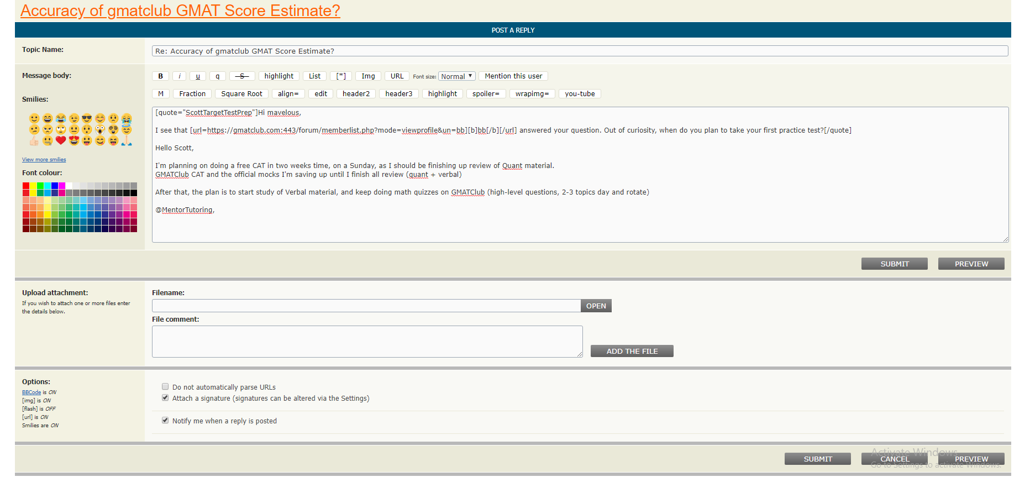Screen dimensions: 1030x477
Task: Uncheck the 'Attach a signature' checkbox
Action: (165, 398)
